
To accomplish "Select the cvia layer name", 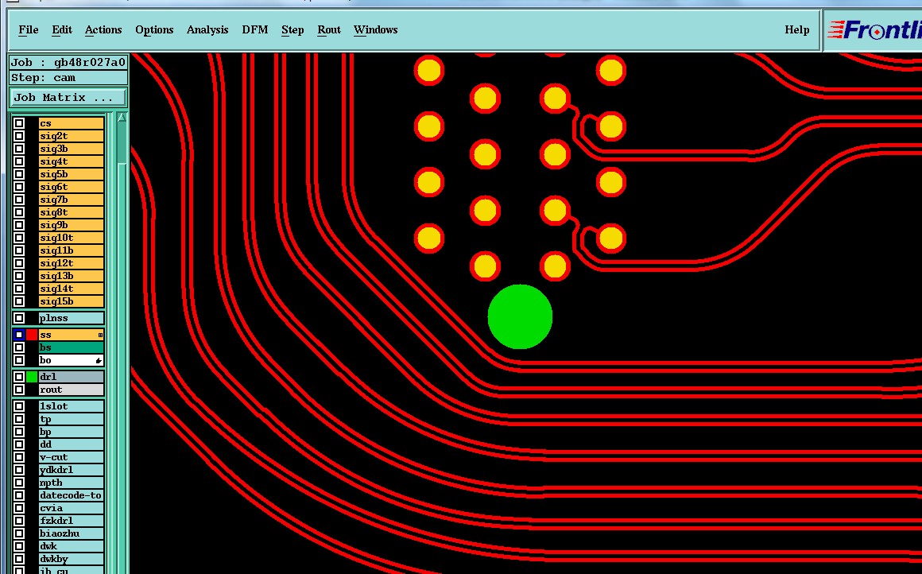I will pyautogui.click(x=72, y=508).
